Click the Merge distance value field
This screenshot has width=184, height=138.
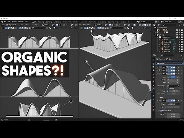click(x=174, y=91)
